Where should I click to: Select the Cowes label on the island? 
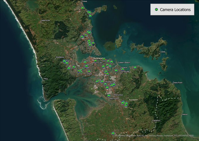162,52
